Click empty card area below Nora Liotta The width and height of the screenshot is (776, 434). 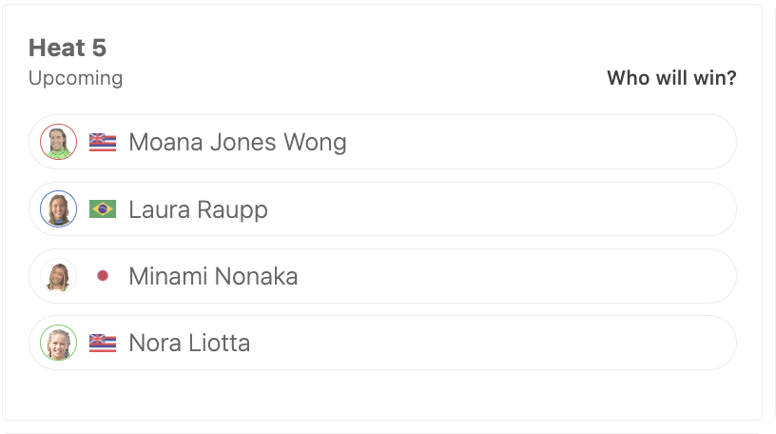tap(382, 395)
